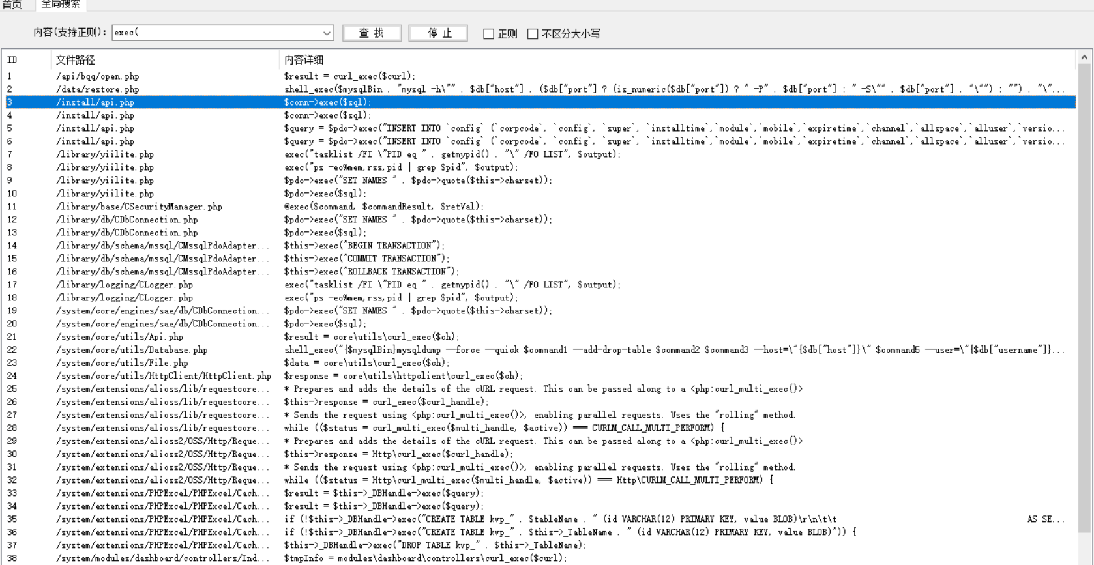Click the 内容详细 column header
Screen dimensions: 1094x565
(677, 60)
